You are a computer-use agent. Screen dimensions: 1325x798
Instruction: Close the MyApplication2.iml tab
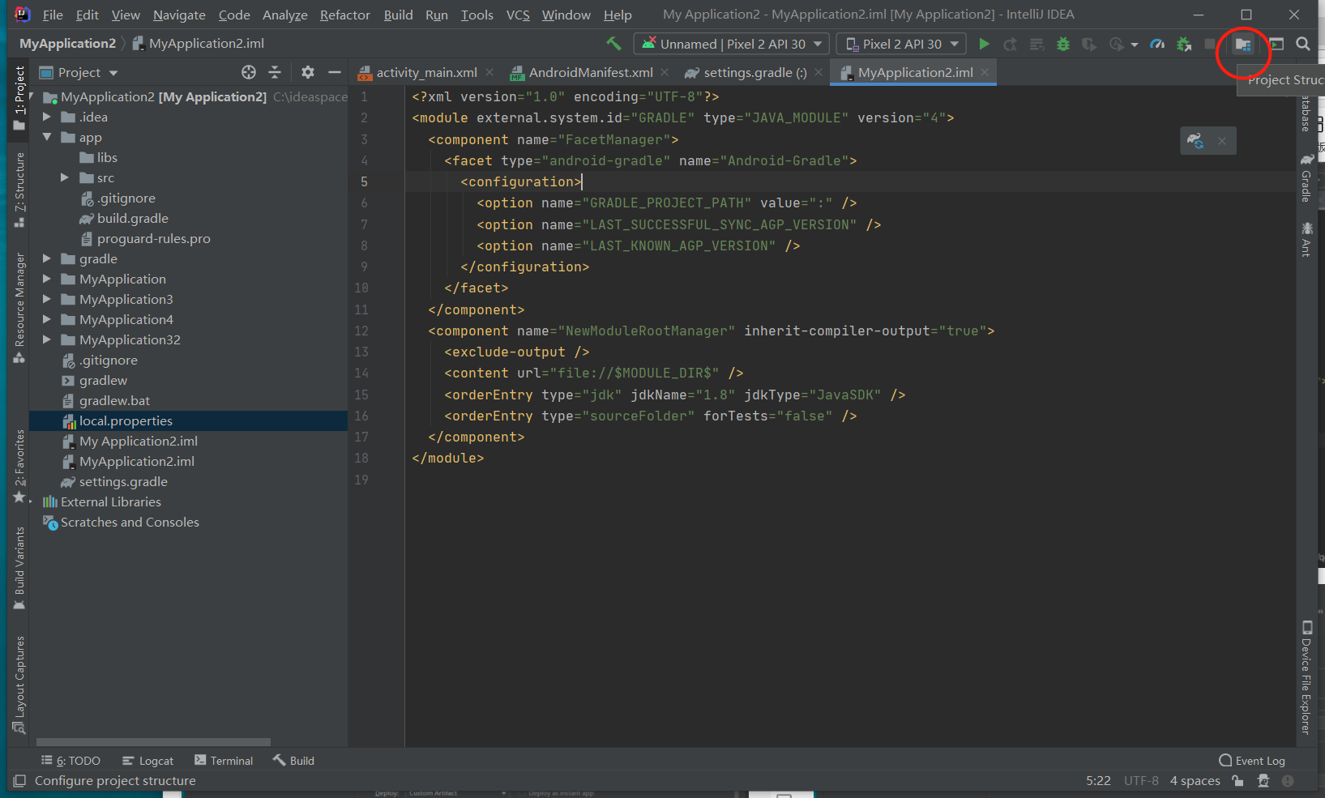[x=985, y=72]
